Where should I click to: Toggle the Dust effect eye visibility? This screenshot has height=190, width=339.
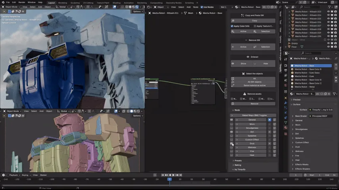[231, 143]
